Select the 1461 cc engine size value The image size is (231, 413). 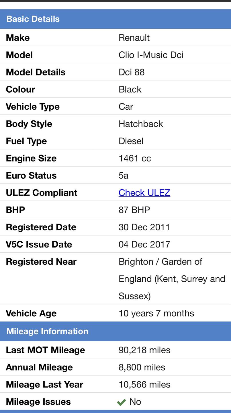point(135,158)
